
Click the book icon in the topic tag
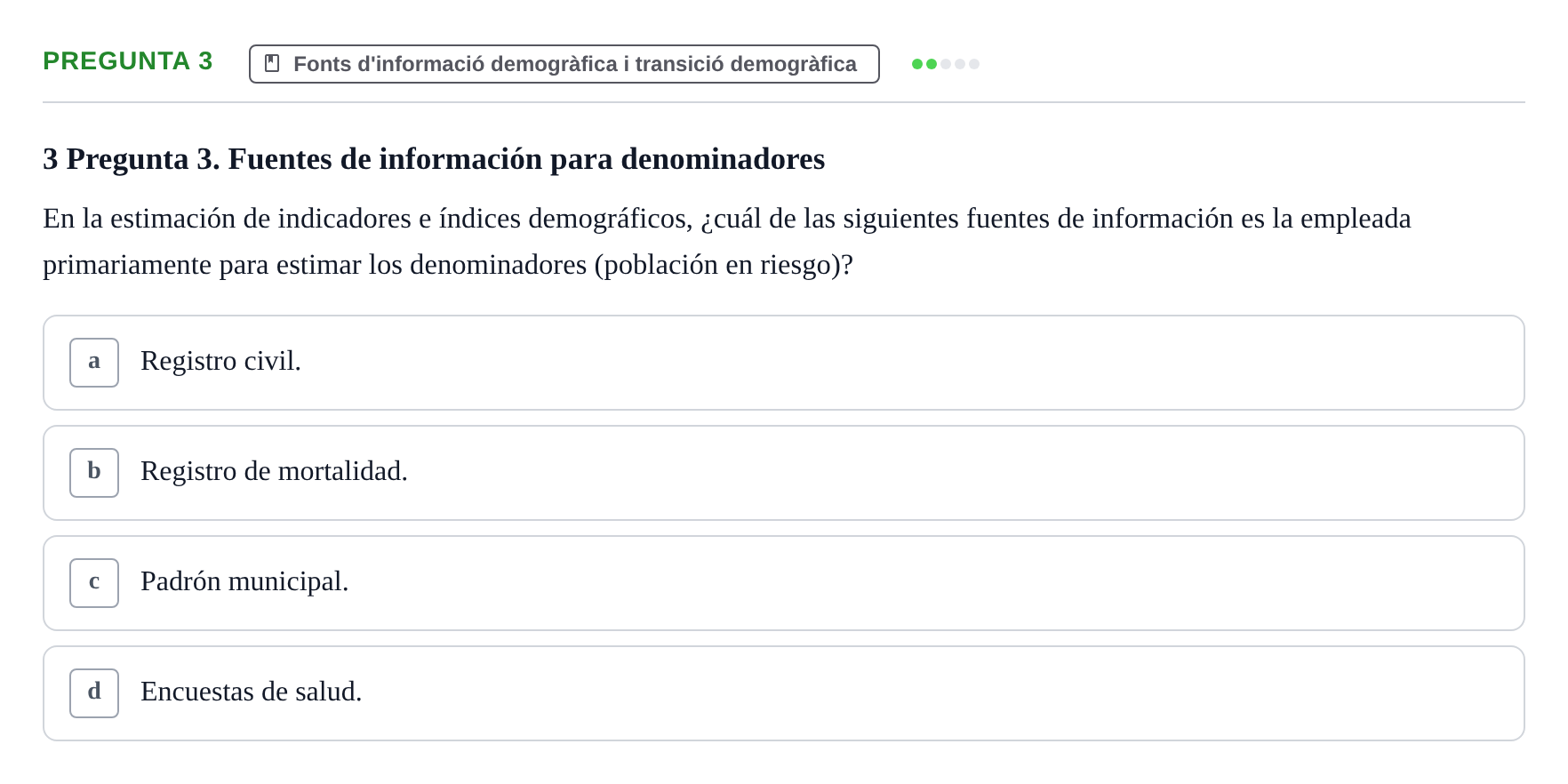(272, 64)
